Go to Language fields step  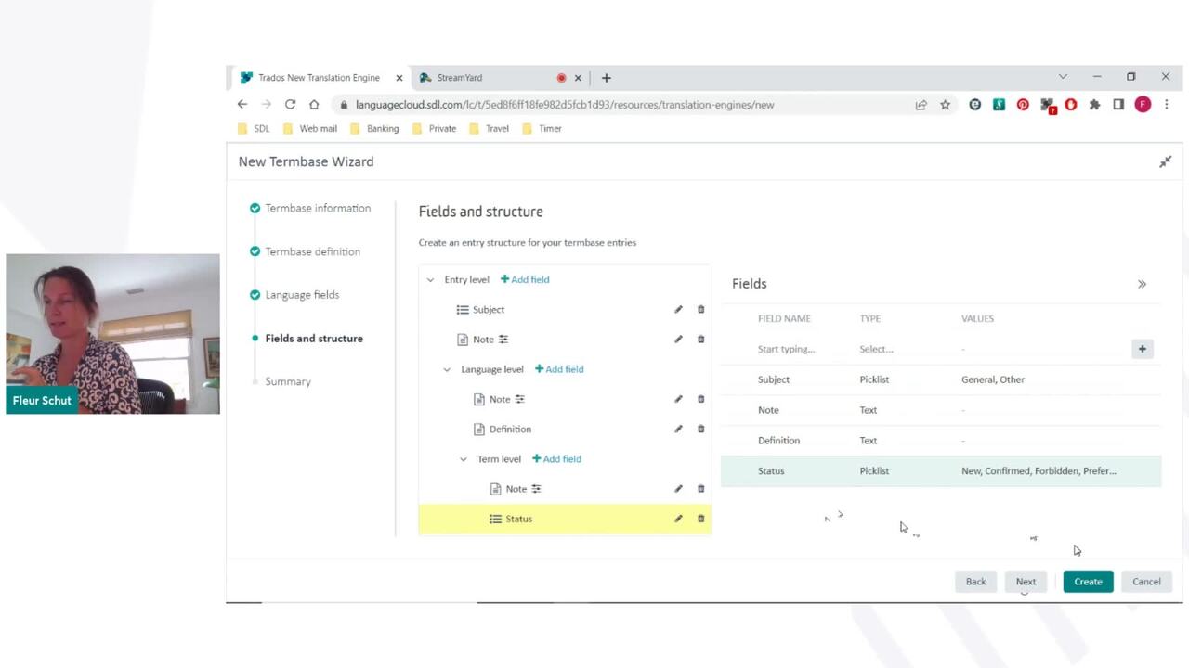302,295
